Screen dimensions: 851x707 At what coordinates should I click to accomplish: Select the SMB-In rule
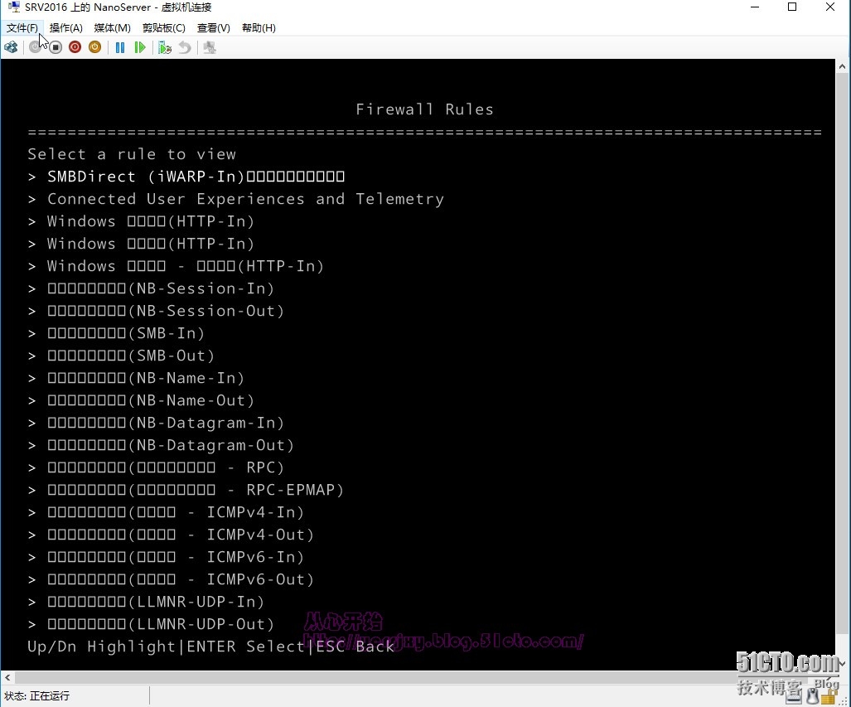pos(116,333)
